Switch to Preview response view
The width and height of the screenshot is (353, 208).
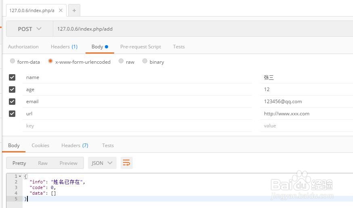[68, 163]
